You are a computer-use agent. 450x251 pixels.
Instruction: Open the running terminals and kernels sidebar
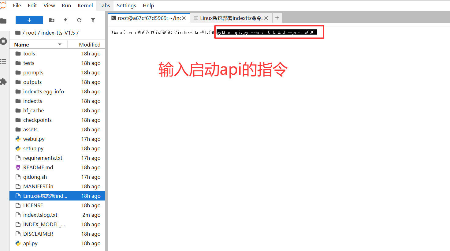click(x=3, y=41)
